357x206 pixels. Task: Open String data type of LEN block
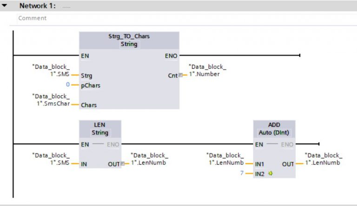[x=100, y=133]
